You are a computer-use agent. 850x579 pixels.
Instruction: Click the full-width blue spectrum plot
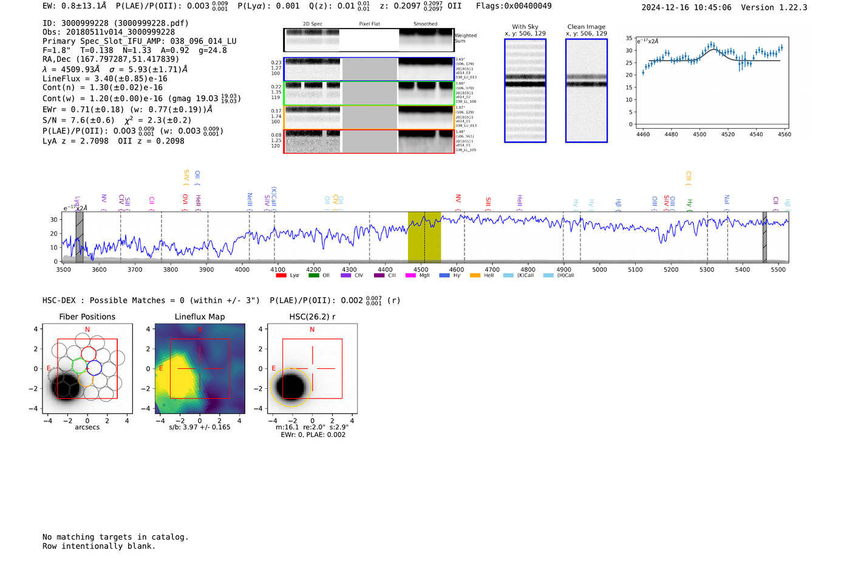click(426, 237)
